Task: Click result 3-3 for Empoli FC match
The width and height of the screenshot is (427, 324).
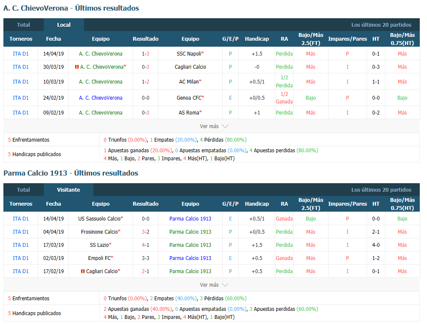Action: (145, 258)
